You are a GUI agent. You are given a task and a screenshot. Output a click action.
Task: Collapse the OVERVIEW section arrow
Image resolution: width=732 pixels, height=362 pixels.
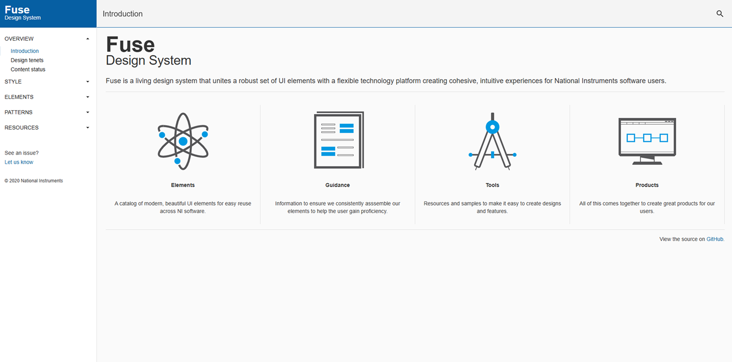[x=88, y=39]
